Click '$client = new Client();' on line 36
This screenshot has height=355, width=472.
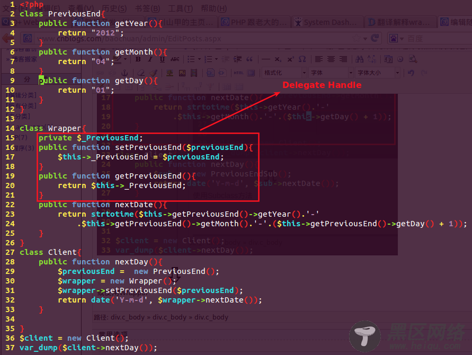(x=74, y=338)
